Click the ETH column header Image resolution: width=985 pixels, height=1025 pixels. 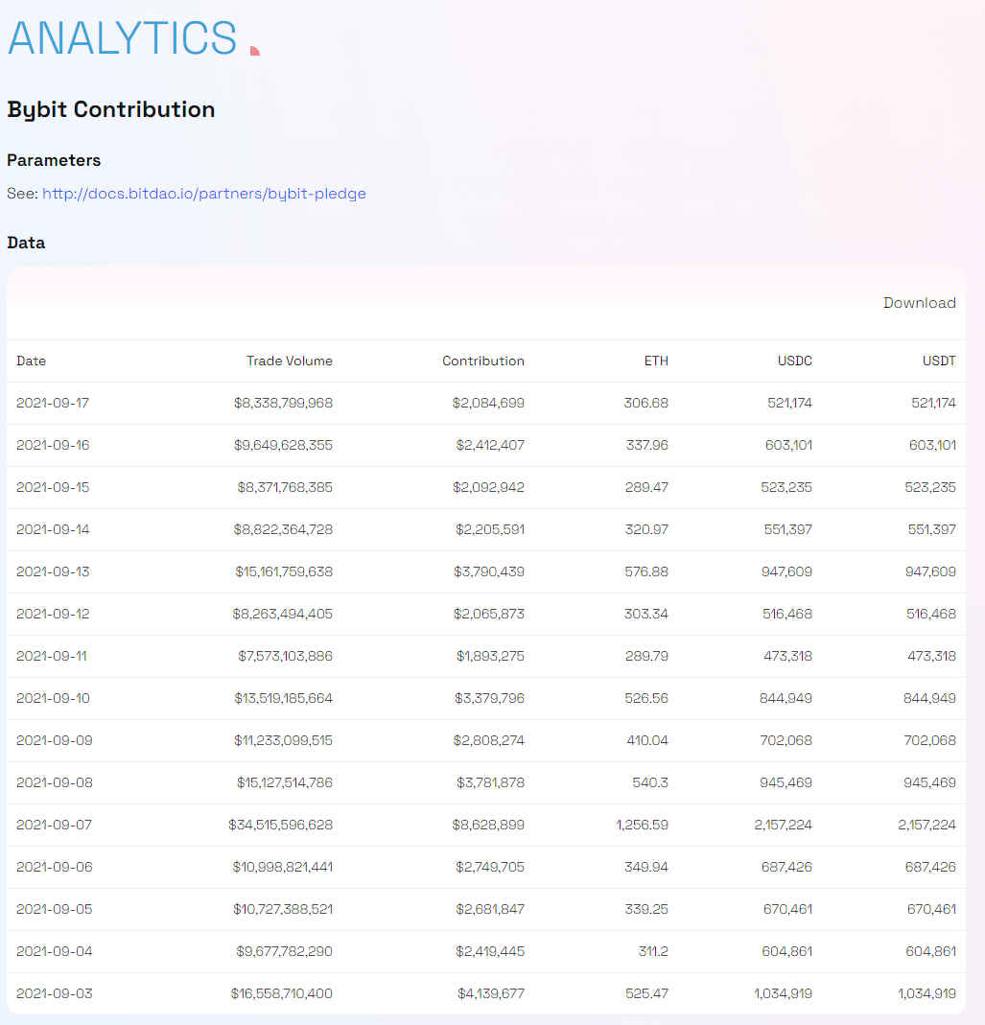click(x=656, y=361)
